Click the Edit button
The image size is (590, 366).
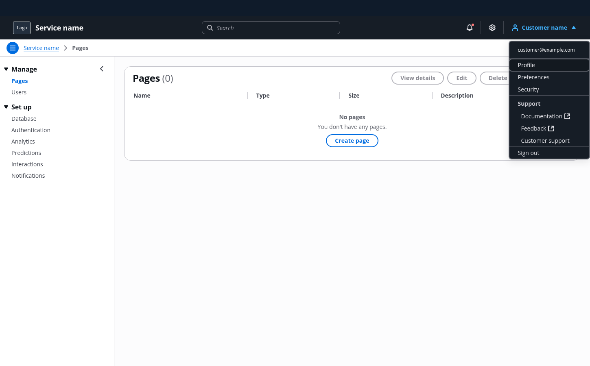[462, 78]
